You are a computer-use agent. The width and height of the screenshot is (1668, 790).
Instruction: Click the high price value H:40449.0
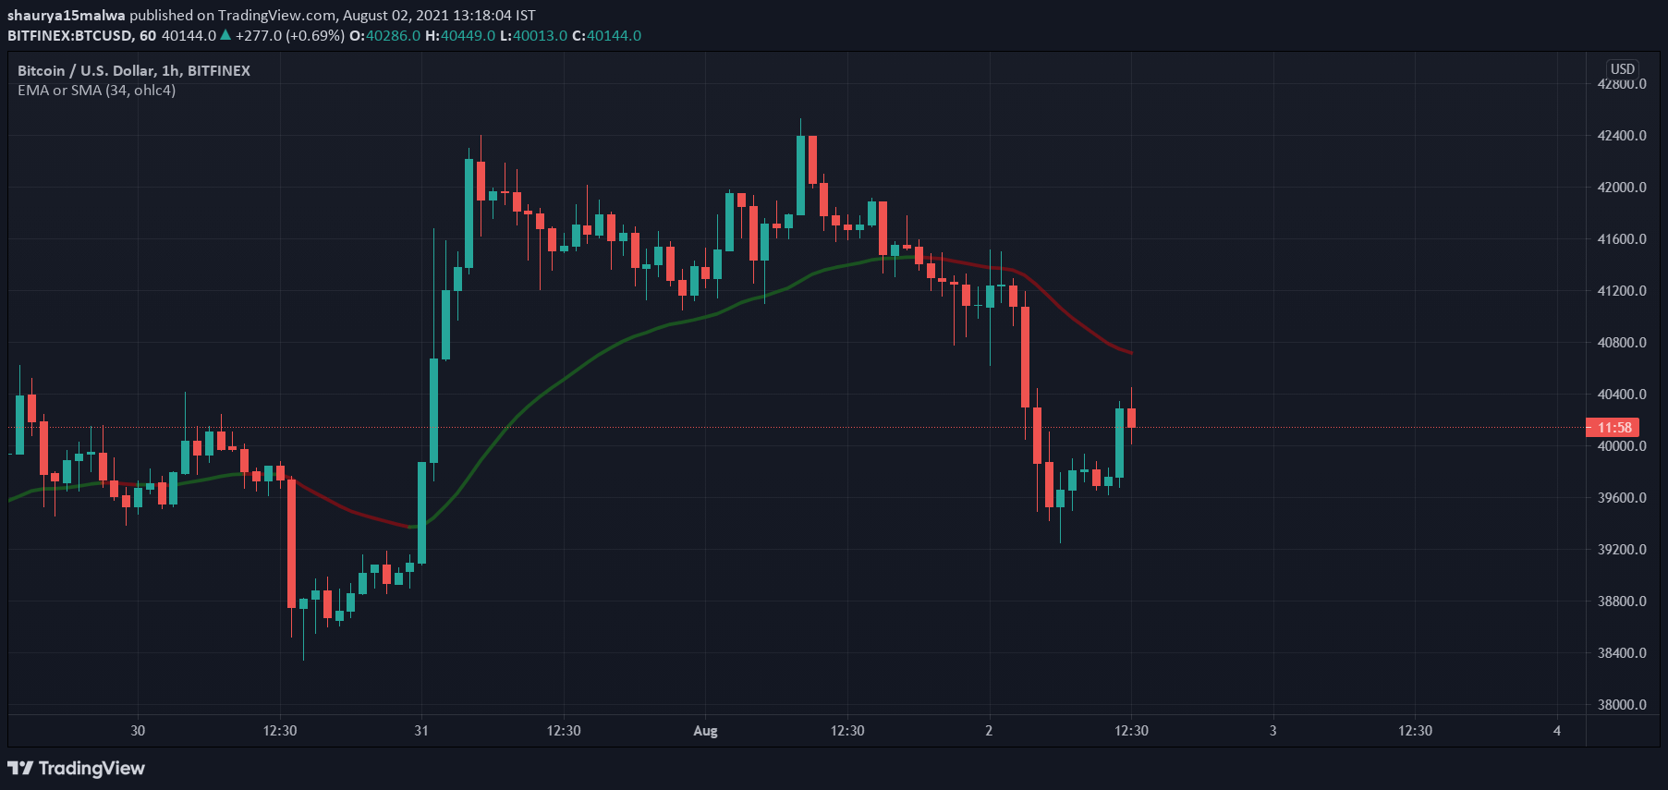coord(460,35)
